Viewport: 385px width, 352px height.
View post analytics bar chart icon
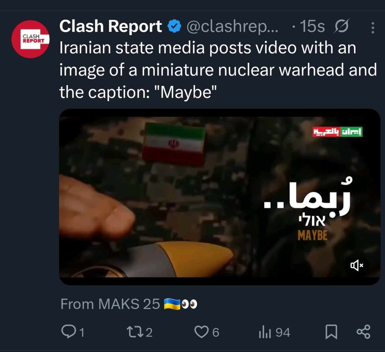point(265,332)
